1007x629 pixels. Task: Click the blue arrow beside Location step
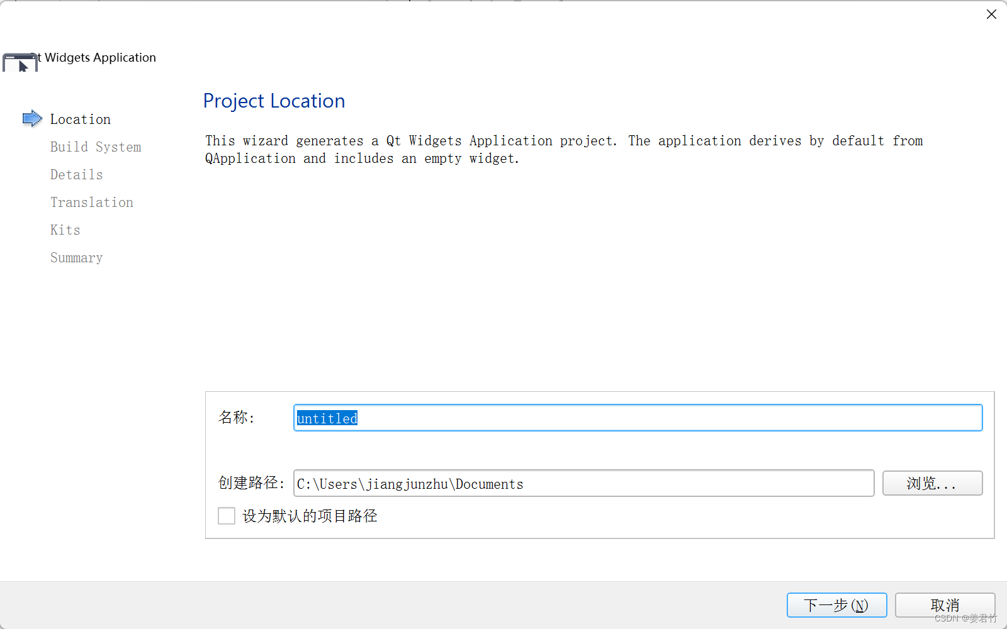click(32, 118)
